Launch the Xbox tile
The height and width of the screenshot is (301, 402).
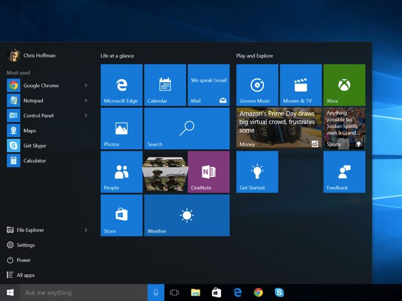click(344, 85)
